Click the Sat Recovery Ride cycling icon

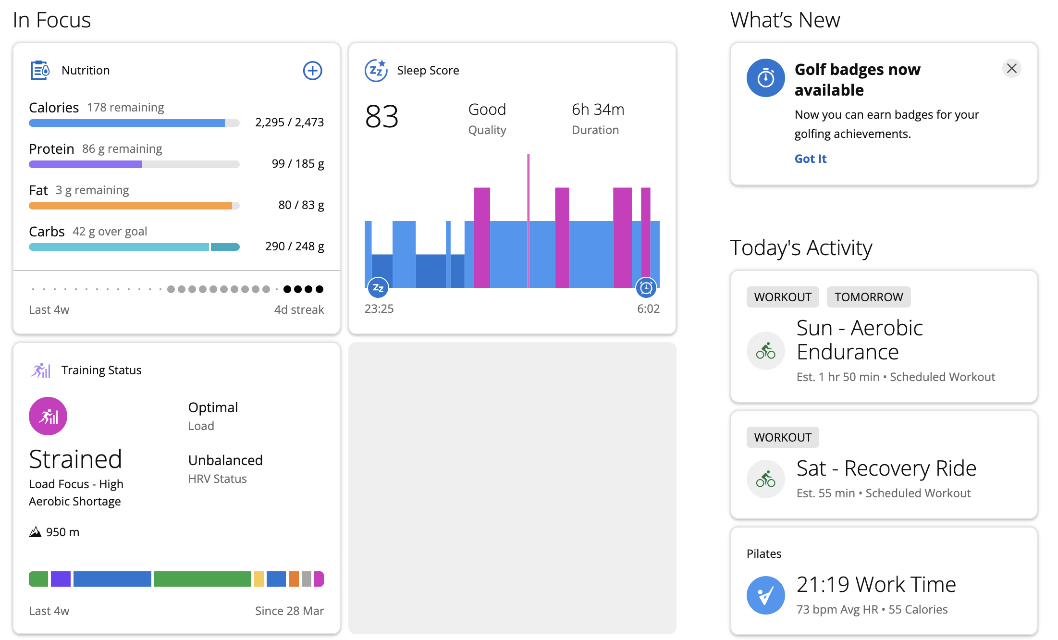pyautogui.click(x=765, y=479)
